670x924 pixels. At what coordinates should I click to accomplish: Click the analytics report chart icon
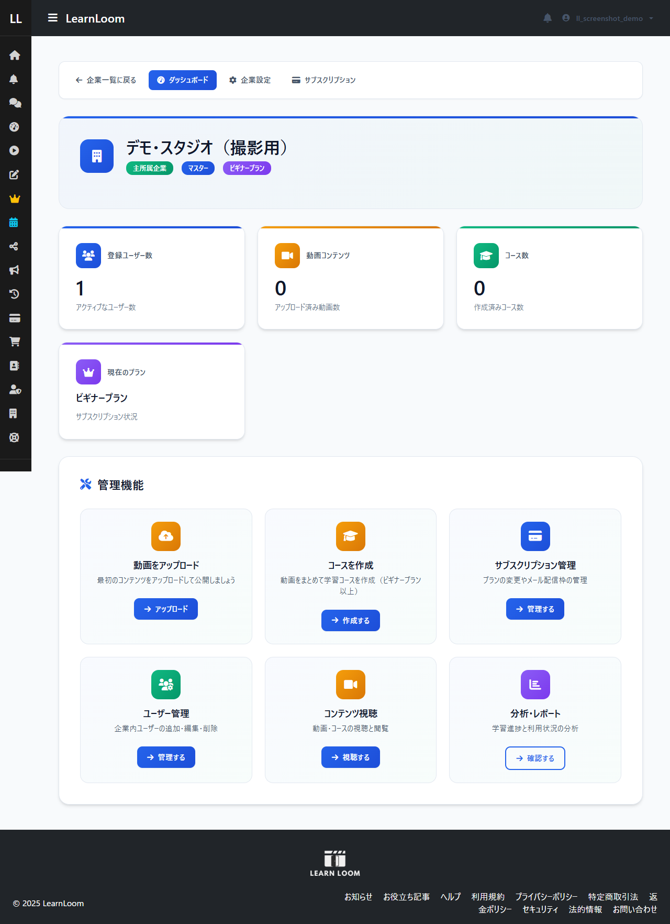(535, 685)
